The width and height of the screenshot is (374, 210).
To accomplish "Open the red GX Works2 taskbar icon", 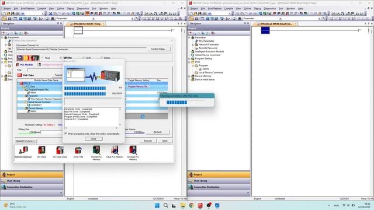I will (x=200, y=205).
